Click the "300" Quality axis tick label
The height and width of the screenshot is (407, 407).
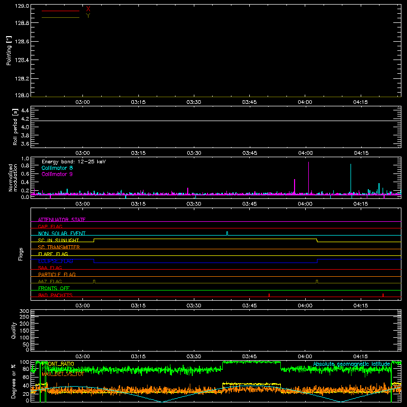(x=24, y=311)
